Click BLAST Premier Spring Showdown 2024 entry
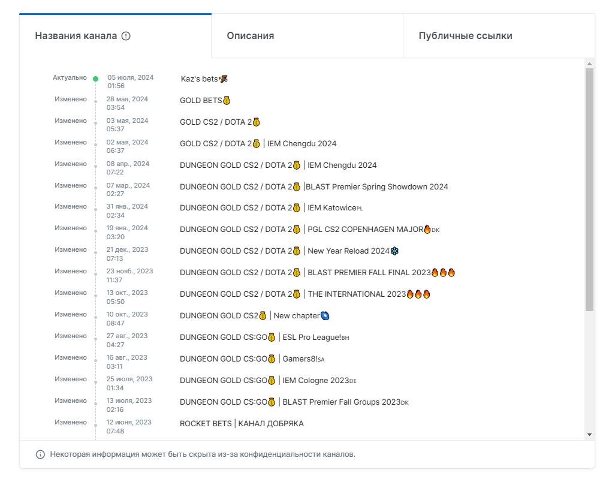 (x=314, y=187)
